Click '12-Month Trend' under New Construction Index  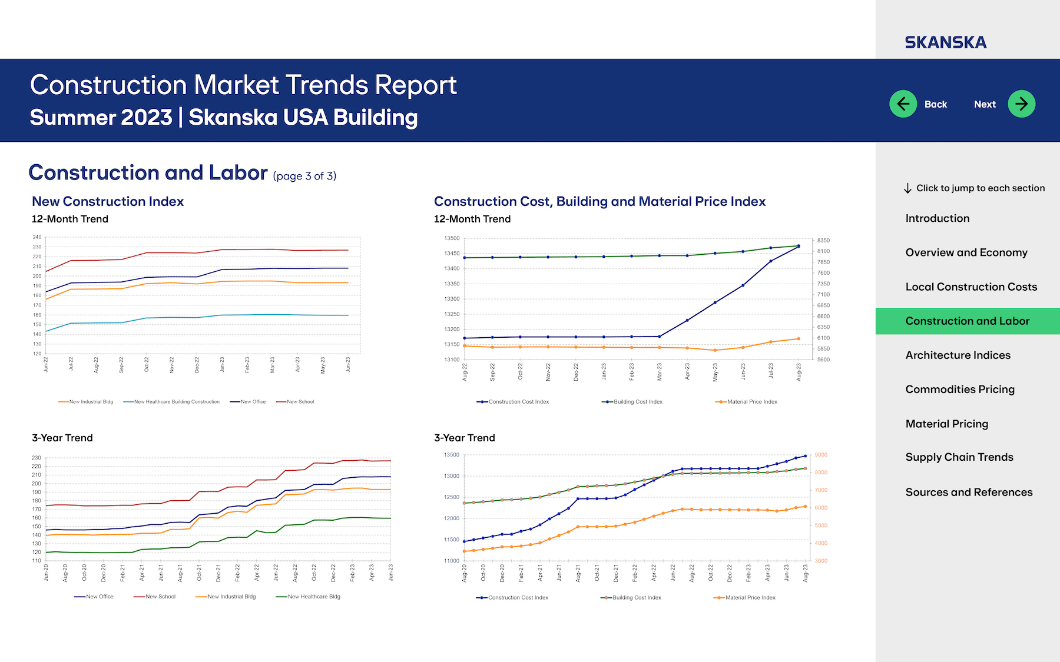tap(70, 219)
